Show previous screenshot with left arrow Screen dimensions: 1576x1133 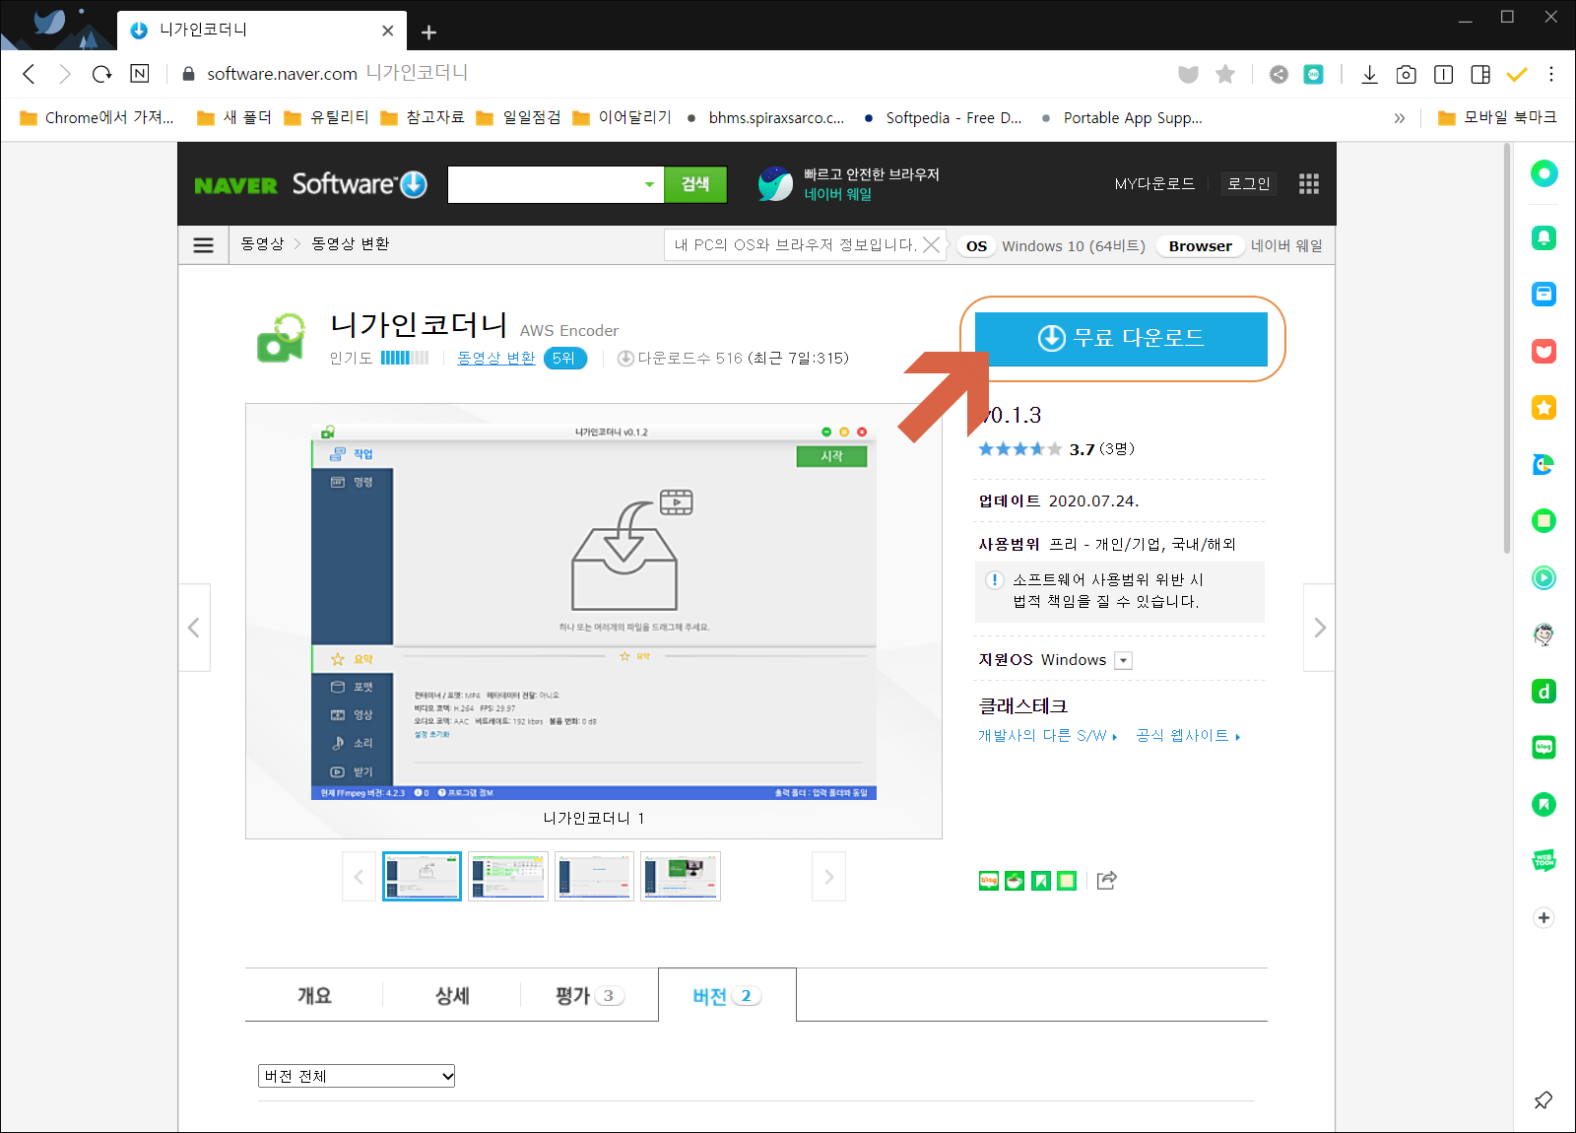click(194, 628)
